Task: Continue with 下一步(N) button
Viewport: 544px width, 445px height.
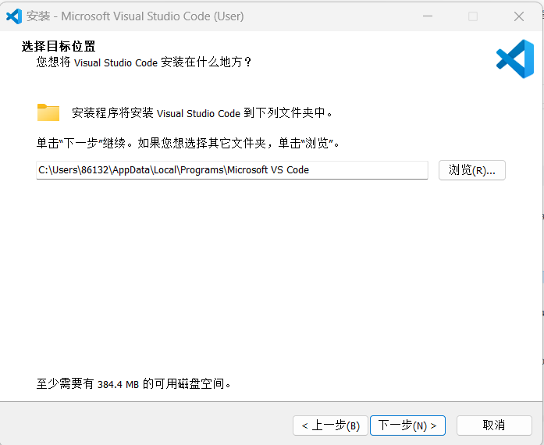Action: coord(407,425)
